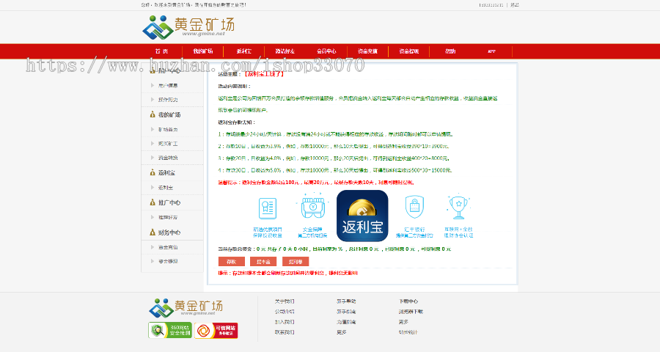Click 退出 logout link at top right
The height and width of the screenshot is (352, 660).
click(515, 5)
